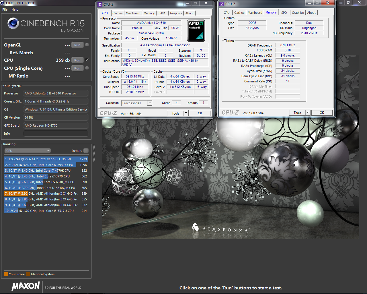Run the CPU benchmark
367x294 pixels.
coord(77,60)
